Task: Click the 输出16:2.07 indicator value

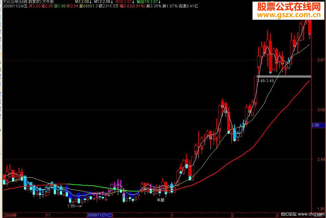Action: [147, 2]
